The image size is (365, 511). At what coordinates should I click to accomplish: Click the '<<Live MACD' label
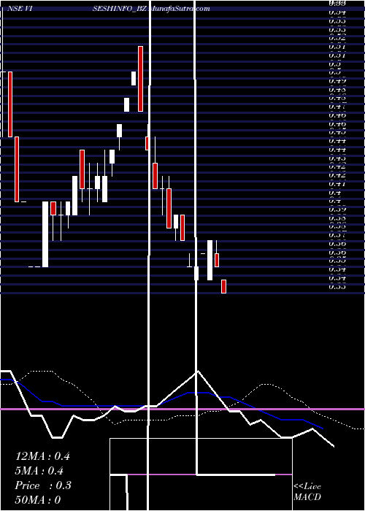coord(307,492)
